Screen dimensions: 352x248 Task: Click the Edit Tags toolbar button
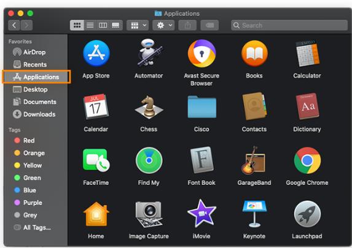209,25
